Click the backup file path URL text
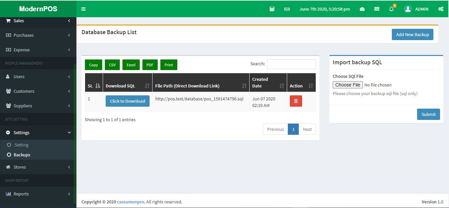The height and width of the screenshot is (208, 449). (199, 99)
